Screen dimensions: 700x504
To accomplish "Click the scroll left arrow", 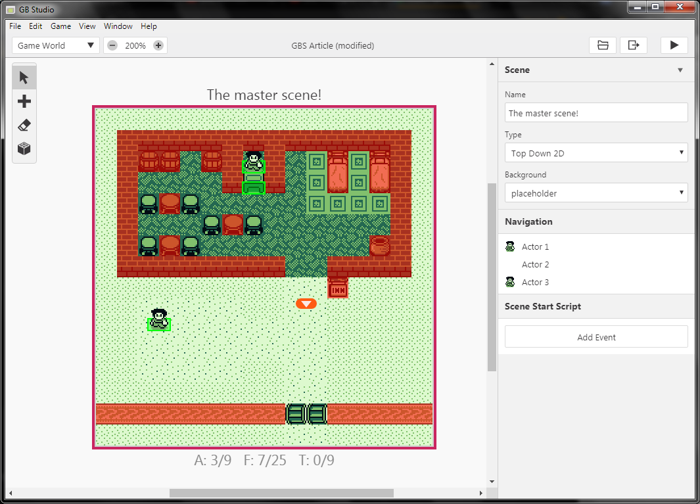I will pyautogui.click(x=11, y=493).
